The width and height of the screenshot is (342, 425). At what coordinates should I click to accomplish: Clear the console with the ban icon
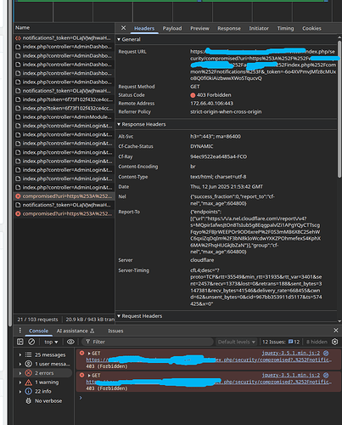[31, 342]
